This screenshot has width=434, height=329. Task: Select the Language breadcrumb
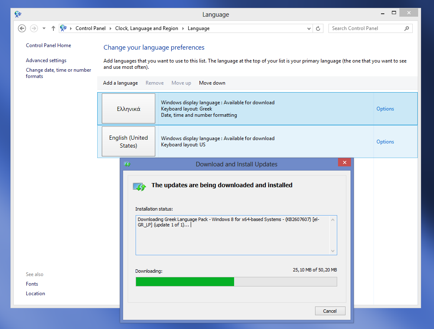click(199, 28)
